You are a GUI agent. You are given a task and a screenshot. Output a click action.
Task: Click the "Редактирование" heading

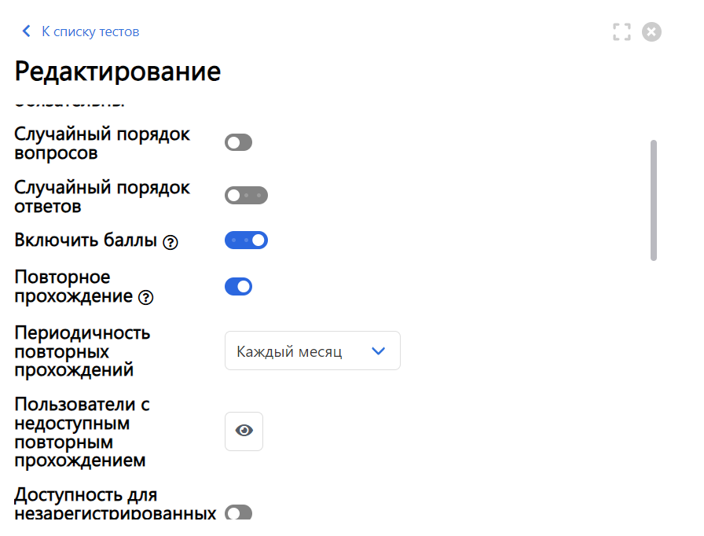click(118, 72)
